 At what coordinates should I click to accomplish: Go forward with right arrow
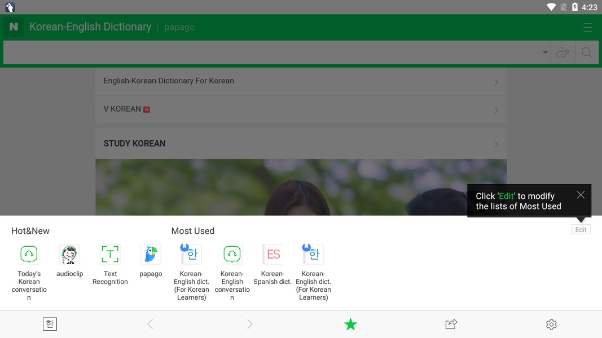pos(250,324)
